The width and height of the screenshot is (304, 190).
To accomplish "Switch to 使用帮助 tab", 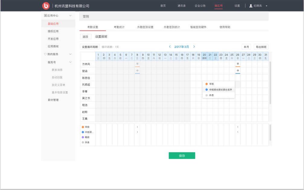I will [x=225, y=27].
